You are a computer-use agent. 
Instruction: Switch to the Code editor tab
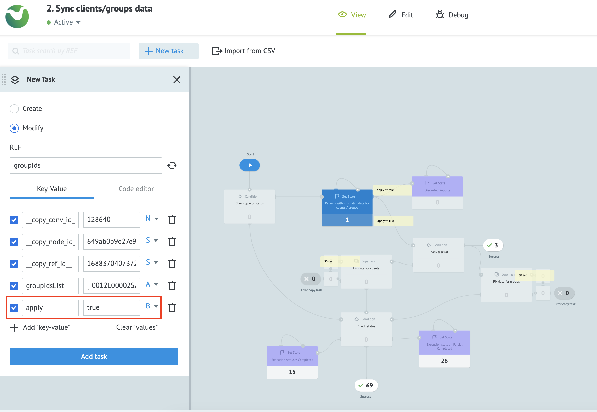(136, 189)
